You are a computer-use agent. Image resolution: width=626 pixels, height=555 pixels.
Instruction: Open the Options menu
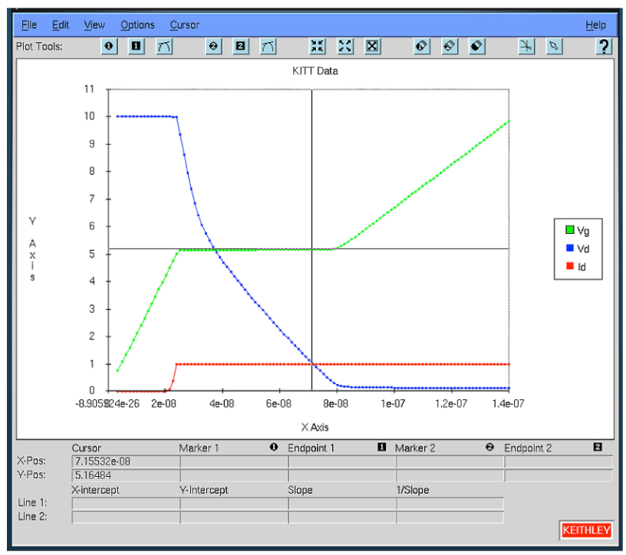137,25
